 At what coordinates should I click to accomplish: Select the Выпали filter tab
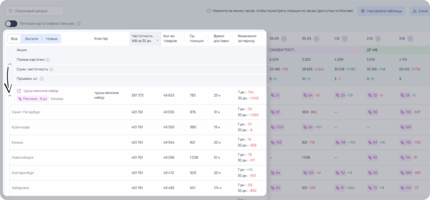(x=31, y=39)
